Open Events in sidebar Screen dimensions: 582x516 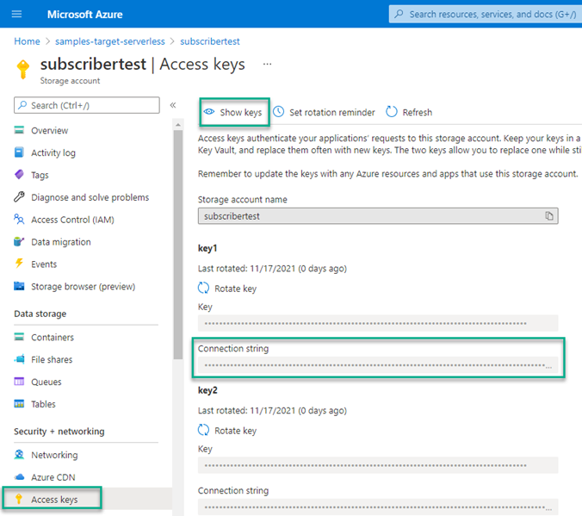(44, 264)
